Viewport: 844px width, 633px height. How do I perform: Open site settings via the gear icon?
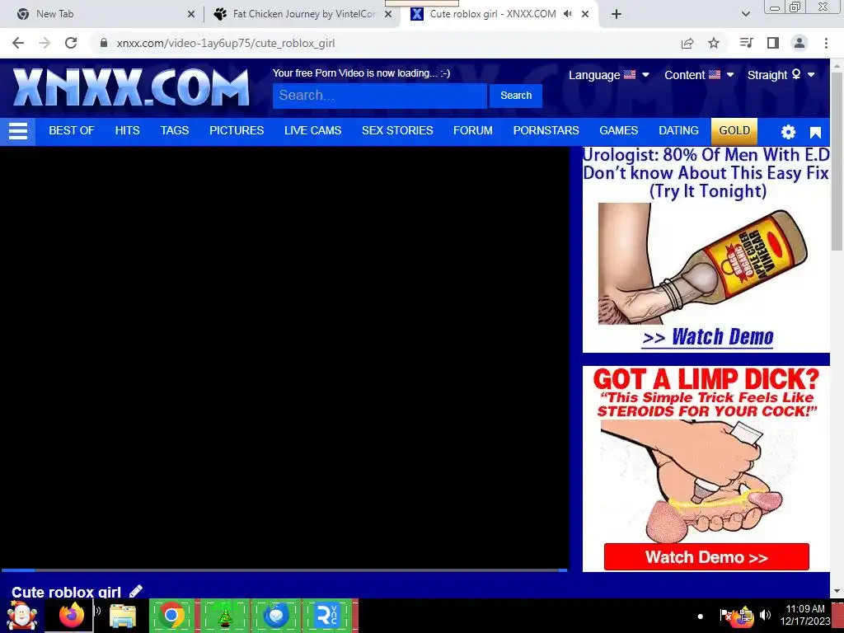click(x=788, y=132)
